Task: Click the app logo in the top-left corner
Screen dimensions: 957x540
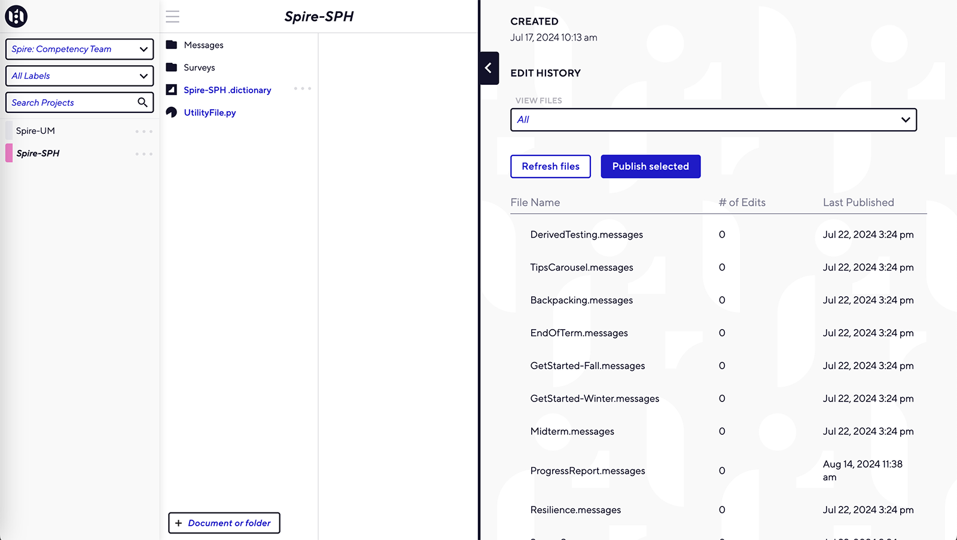Action: pyautogui.click(x=16, y=16)
